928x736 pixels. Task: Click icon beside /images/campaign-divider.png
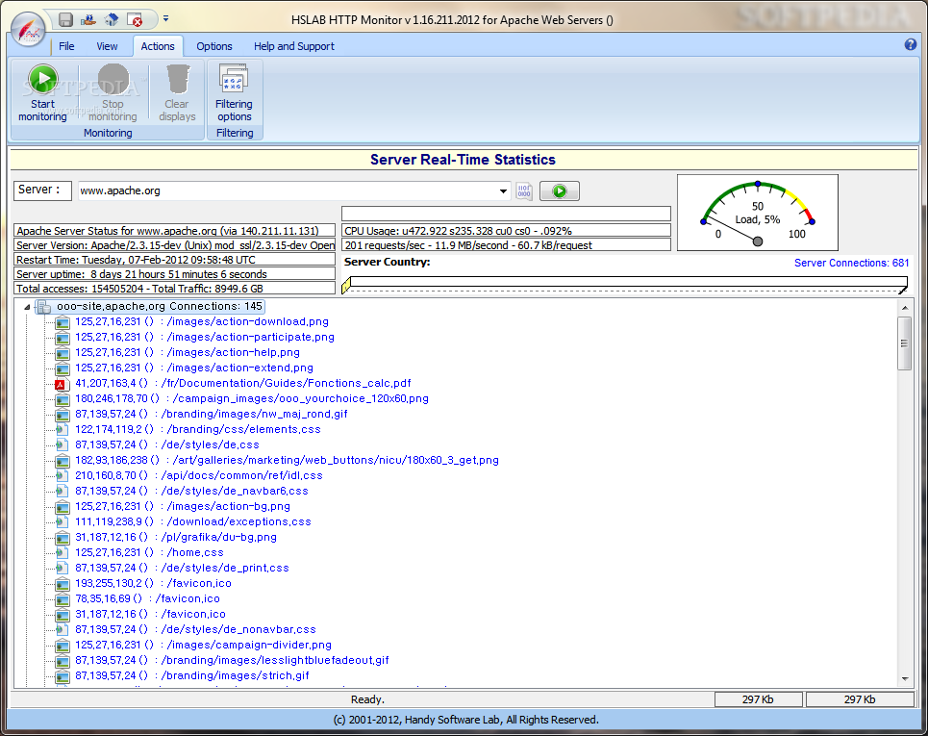click(x=63, y=646)
